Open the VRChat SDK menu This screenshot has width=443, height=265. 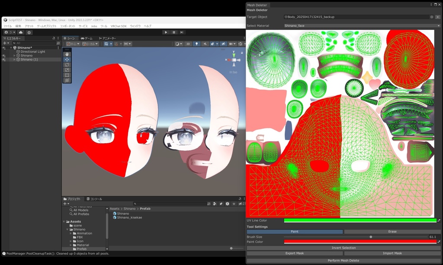coord(119,26)
